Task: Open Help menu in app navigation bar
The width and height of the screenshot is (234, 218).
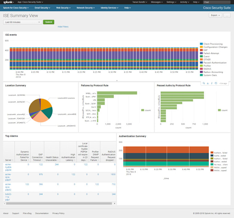Action: [127, 8]
